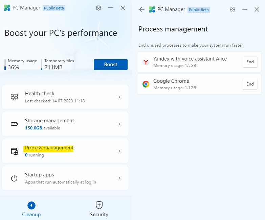The width and height of the screenshot is (265, 220).
Task: Click the Storage management drive icon
Action: pos(14,124)
